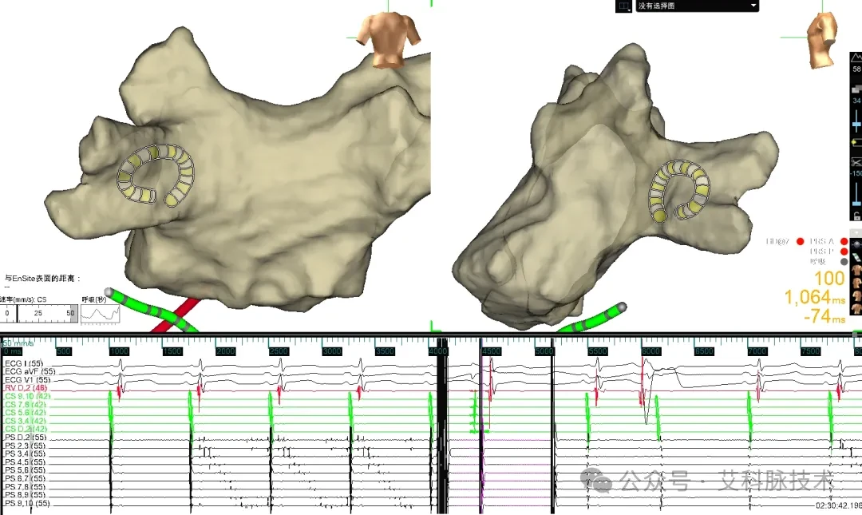
Task: Click the mountain-shaped threshold icon above 58
Action: [x=856, y=57]
